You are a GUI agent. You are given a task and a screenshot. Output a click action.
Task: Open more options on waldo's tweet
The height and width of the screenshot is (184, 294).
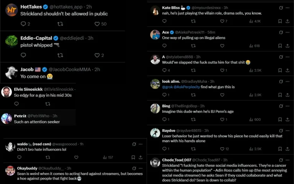point(140,144)
